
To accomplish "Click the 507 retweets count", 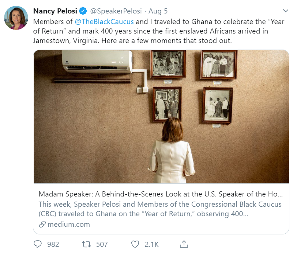I will [x=102, y=244].
